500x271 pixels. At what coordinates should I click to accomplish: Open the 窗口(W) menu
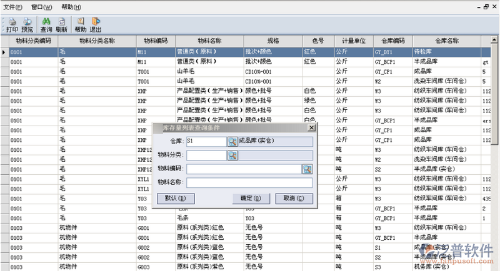click(42, 7)
